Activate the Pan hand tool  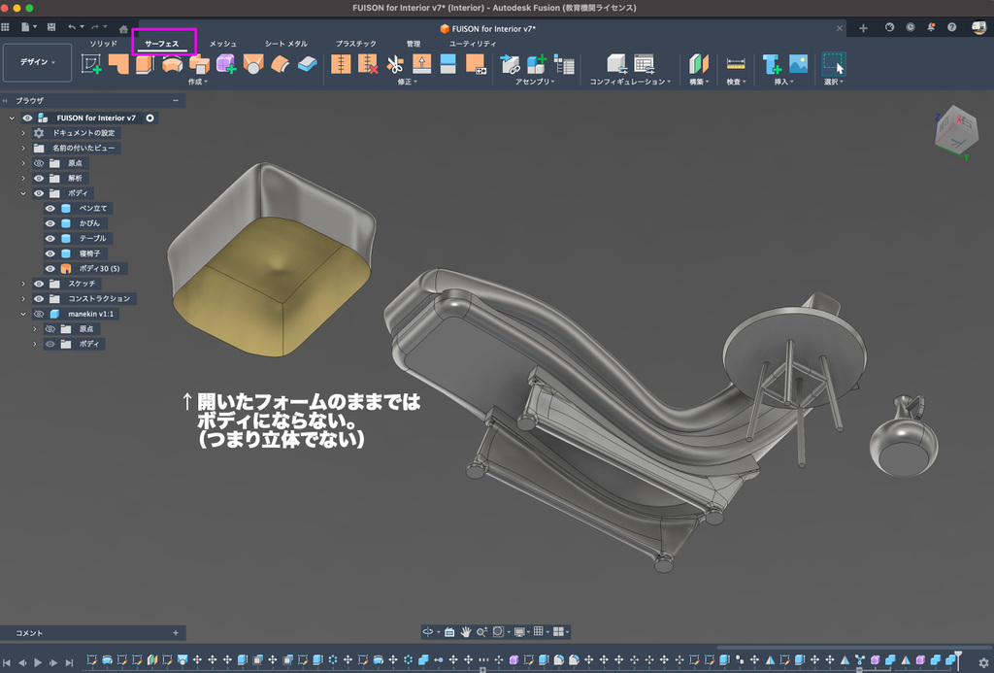coord(466,631)
